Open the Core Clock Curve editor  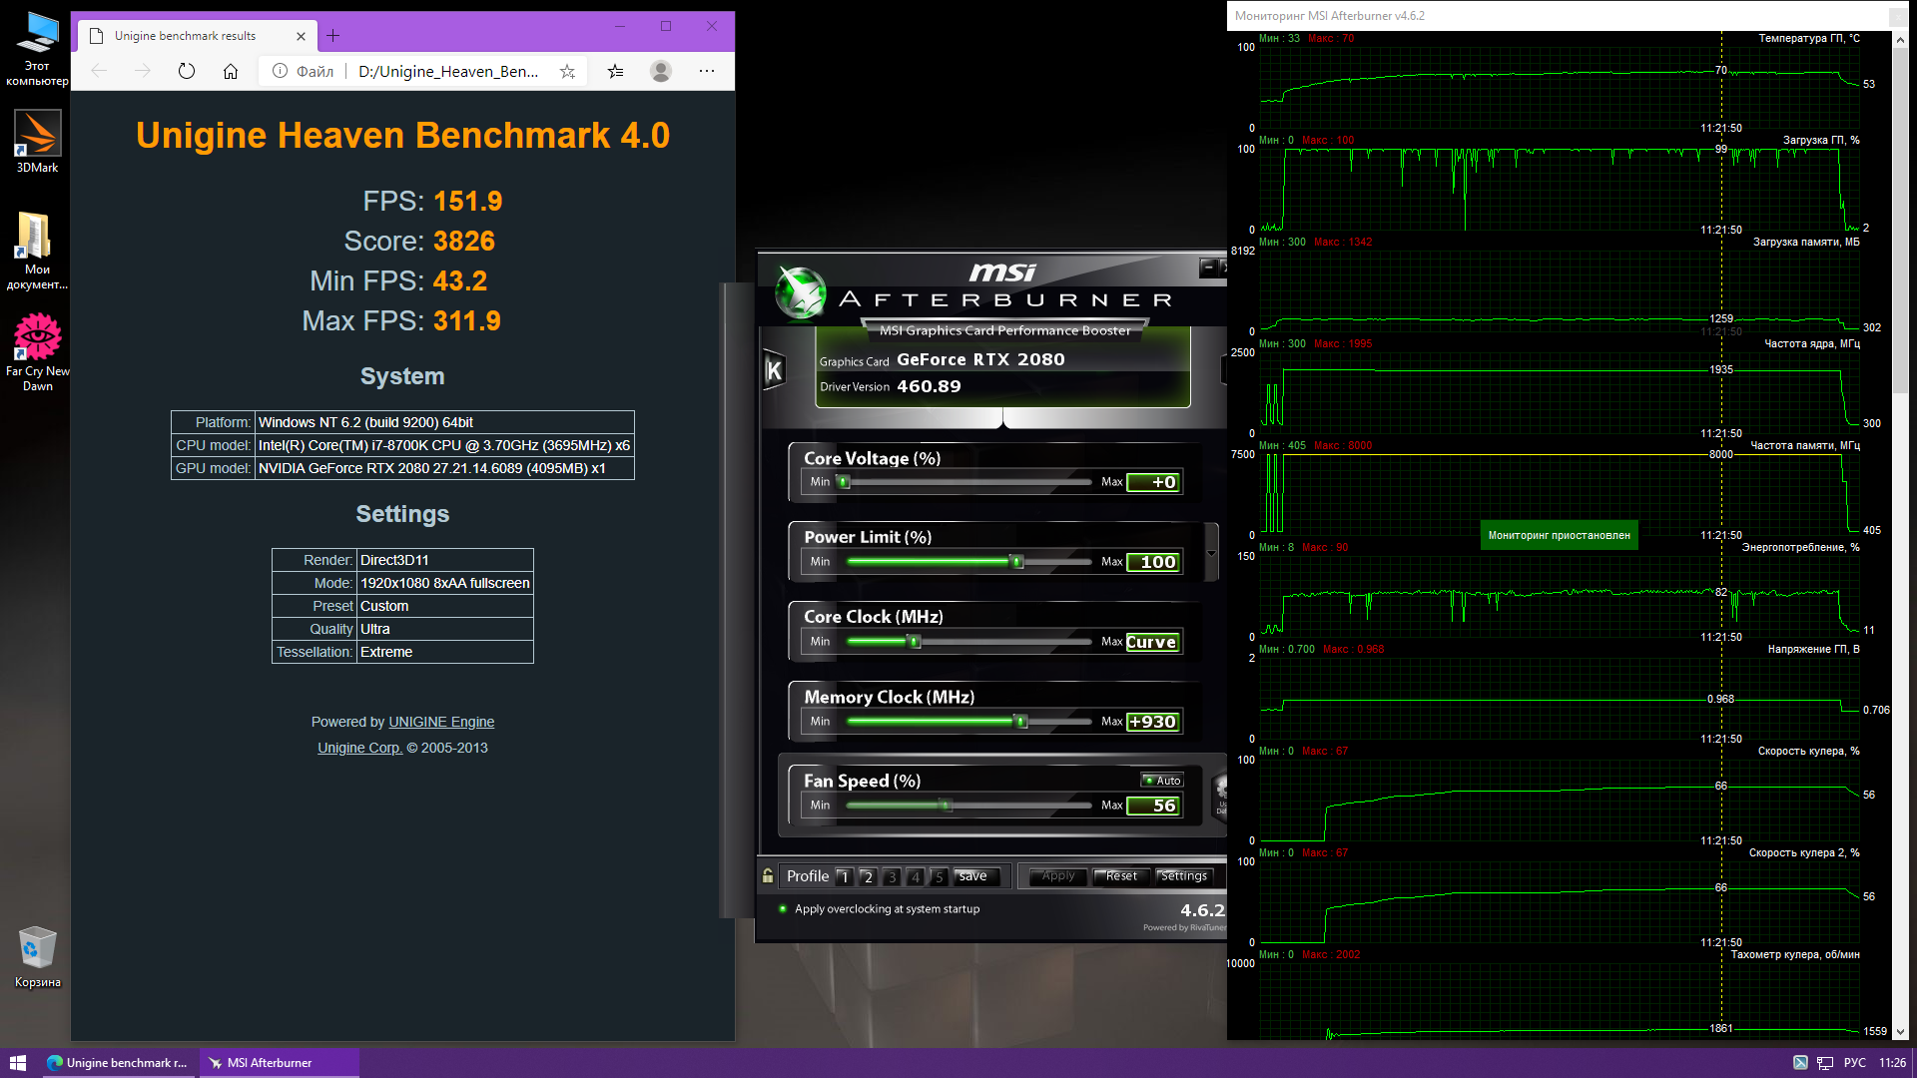(1152, 642)
